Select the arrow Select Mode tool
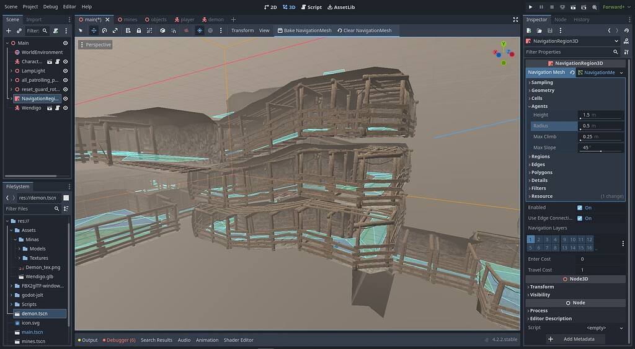The width and height of the screenshot is (635, 349). click(81, 30)
